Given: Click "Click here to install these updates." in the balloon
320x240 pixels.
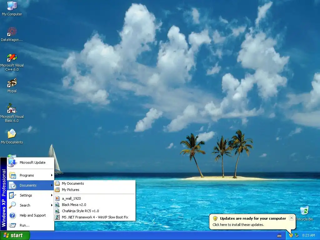Looking at the screenshot, I should pyautogui.click(x=238, y=225).
